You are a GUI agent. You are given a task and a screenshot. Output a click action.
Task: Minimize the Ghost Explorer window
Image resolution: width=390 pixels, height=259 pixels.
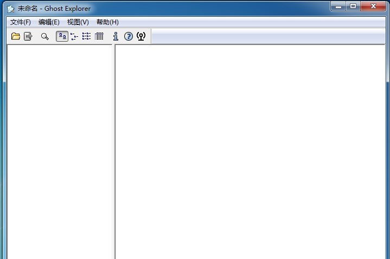[x=338, y=6]
